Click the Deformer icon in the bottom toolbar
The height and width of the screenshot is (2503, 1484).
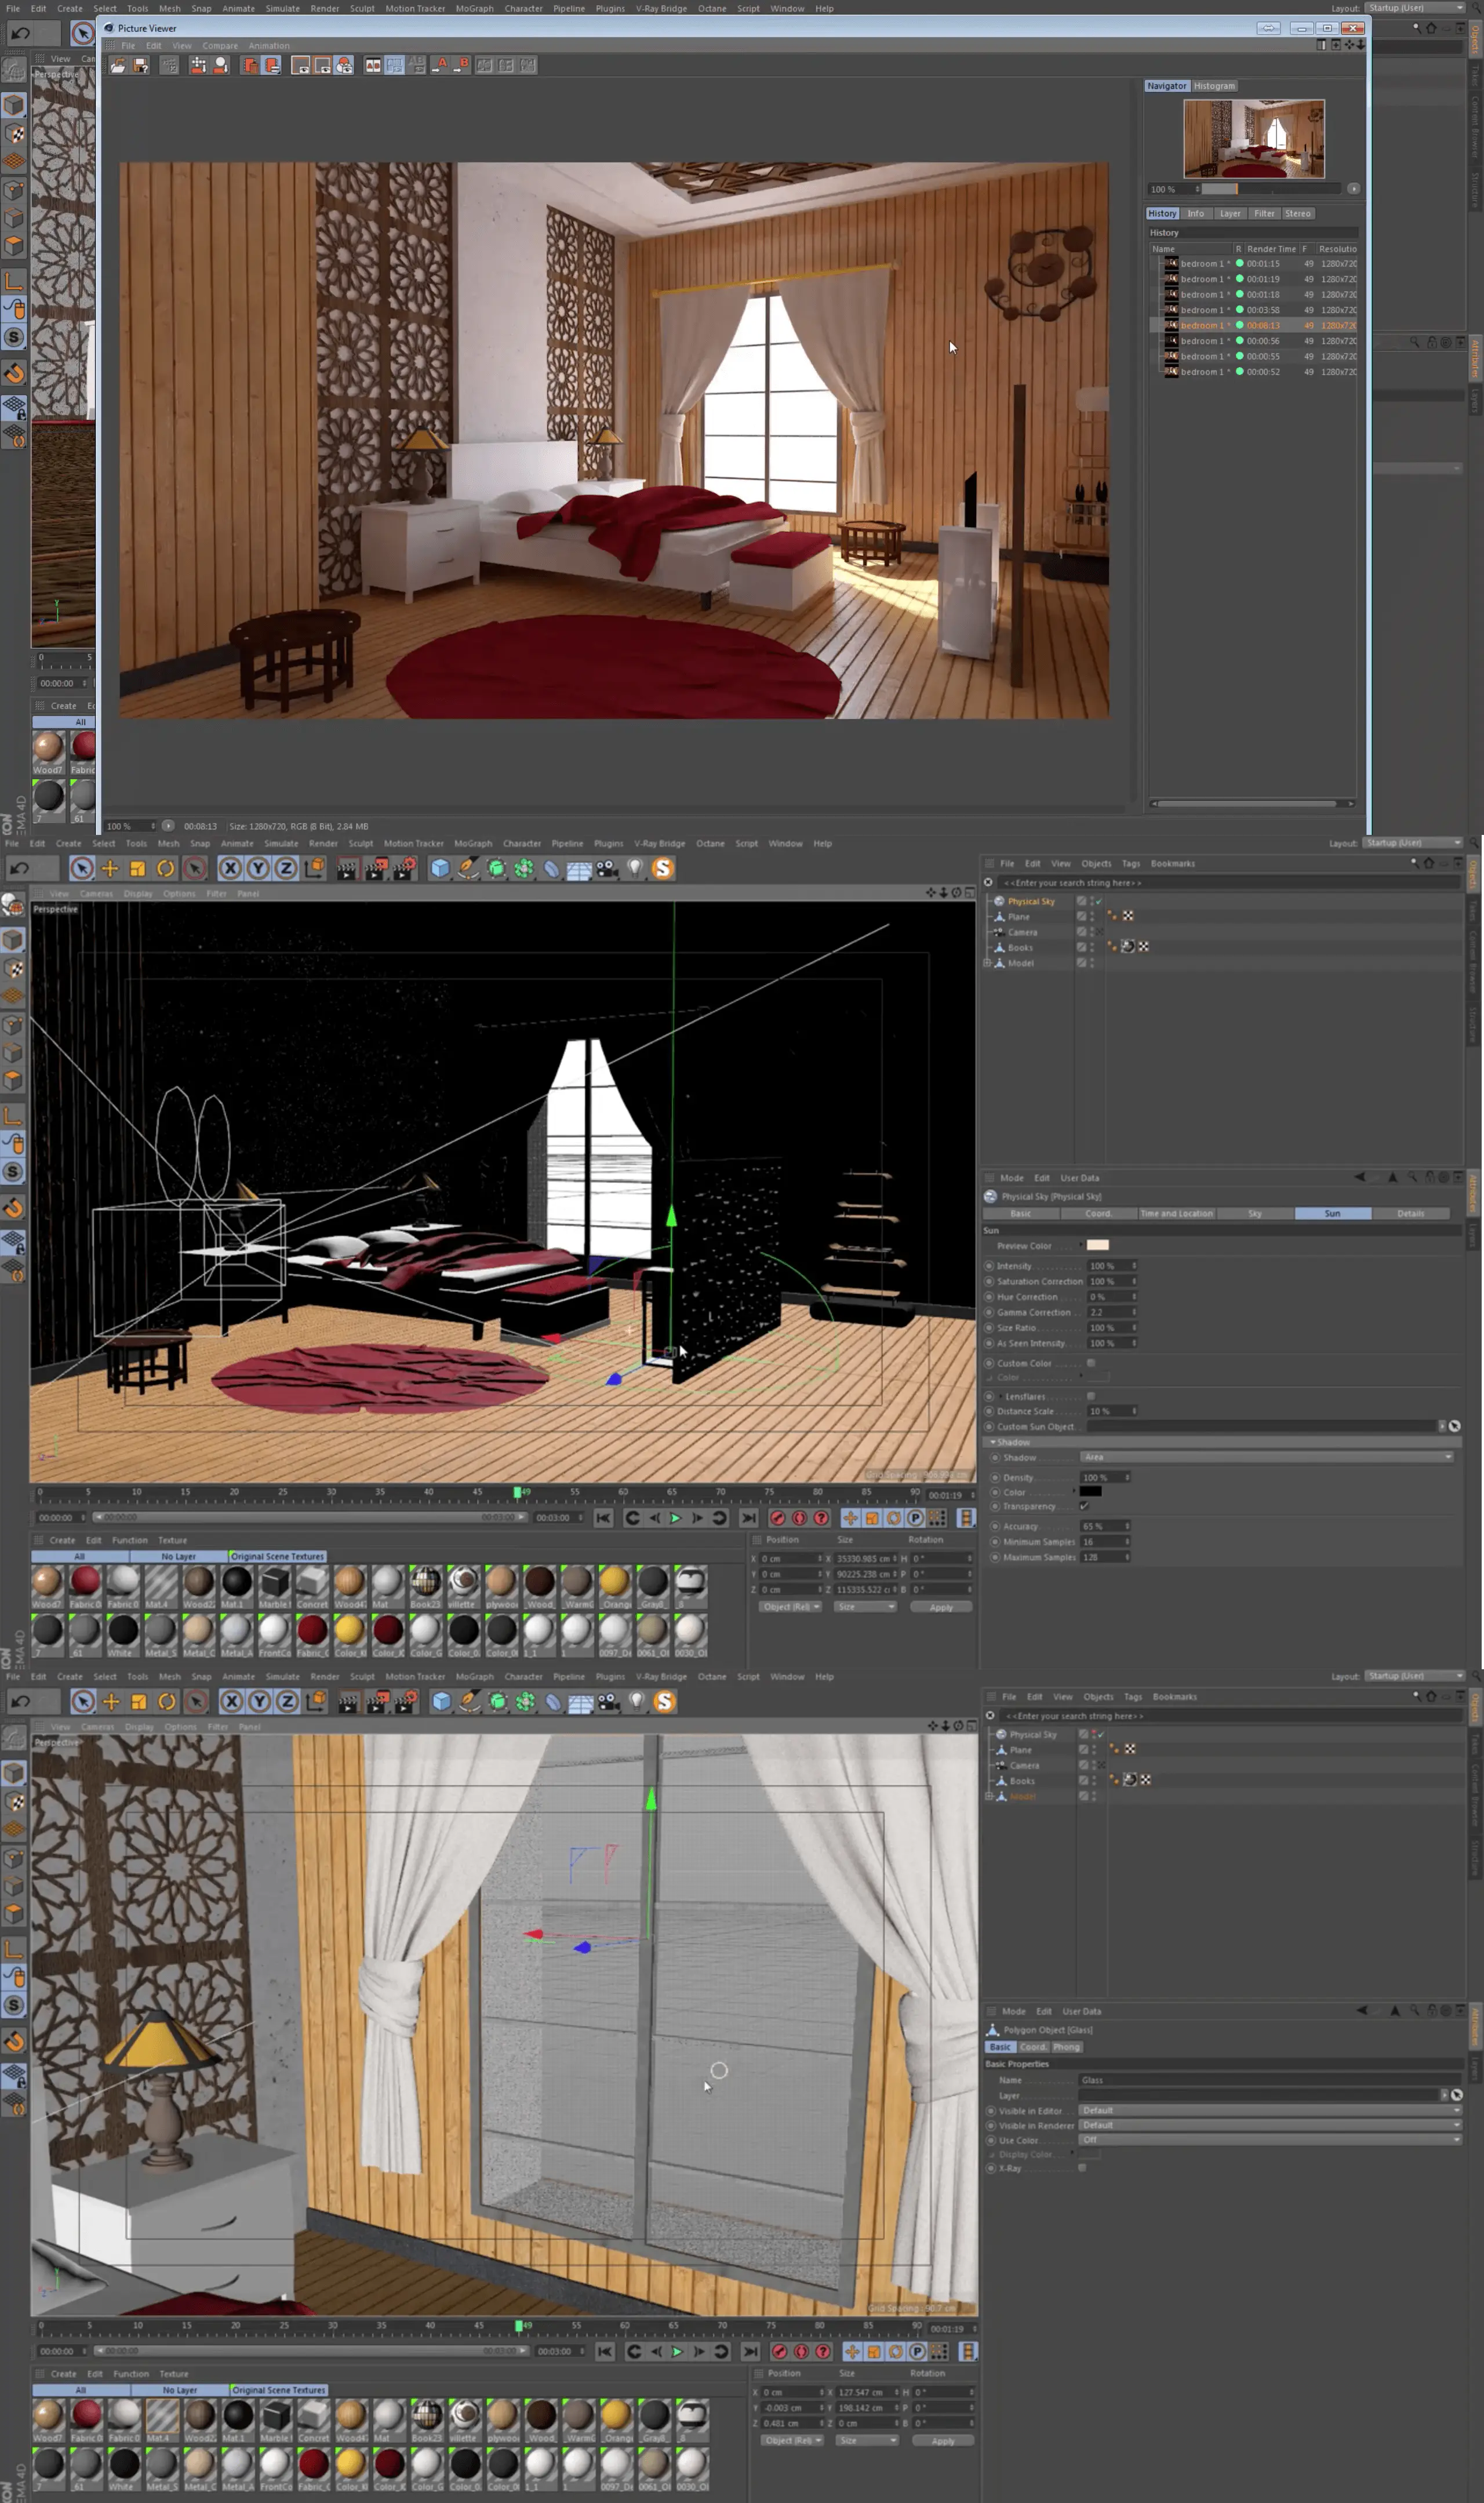pyautogui.click(x=553, y=1701)
